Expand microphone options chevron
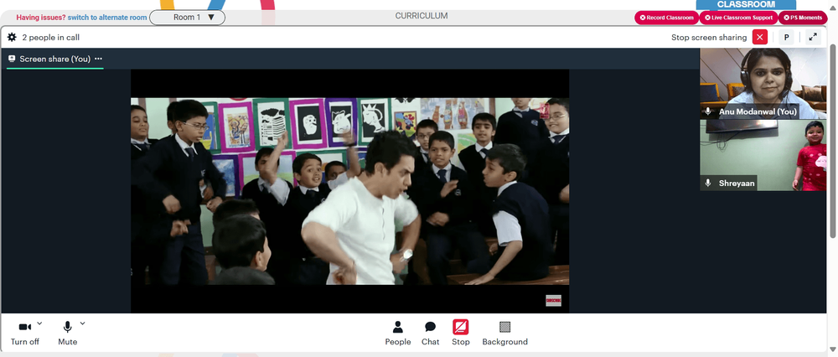The height and width of the screenshot is (357, 838). tap(82, 323)
